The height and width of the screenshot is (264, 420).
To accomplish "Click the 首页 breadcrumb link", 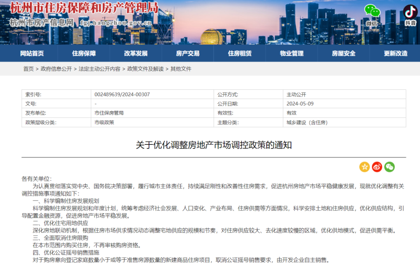I will [x=28, y=69].
